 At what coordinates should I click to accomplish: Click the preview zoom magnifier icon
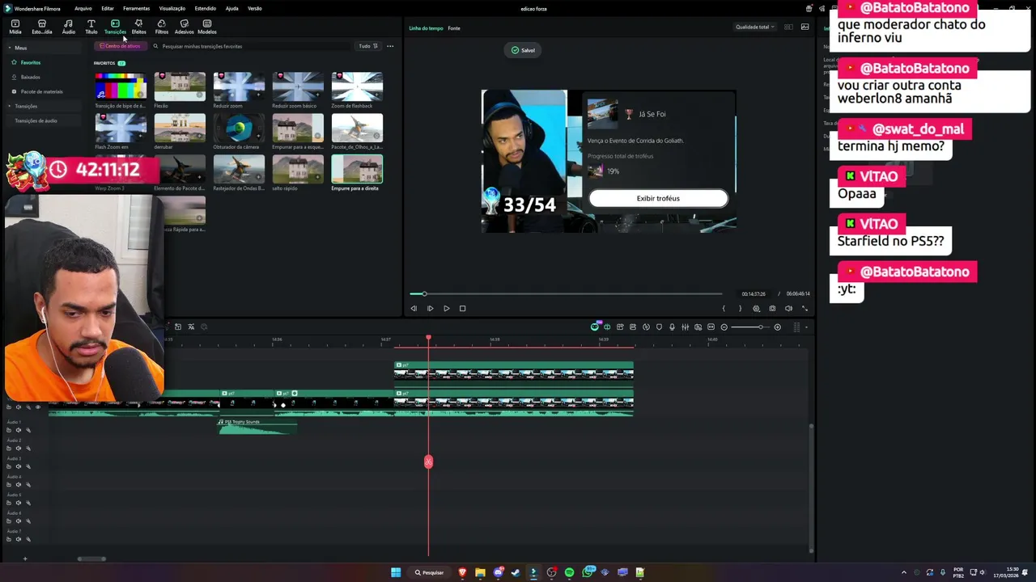pyautogui.click(x=757, y=308)
